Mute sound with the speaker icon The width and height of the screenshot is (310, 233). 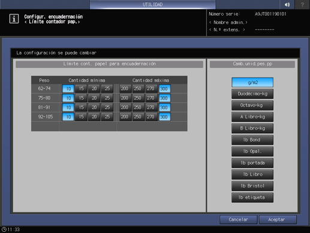tap(287, 4)
